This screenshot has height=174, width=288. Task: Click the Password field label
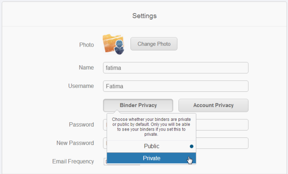tap(81, 124)
